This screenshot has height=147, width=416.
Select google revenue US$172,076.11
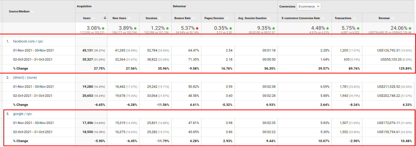(x=389, y=123)
